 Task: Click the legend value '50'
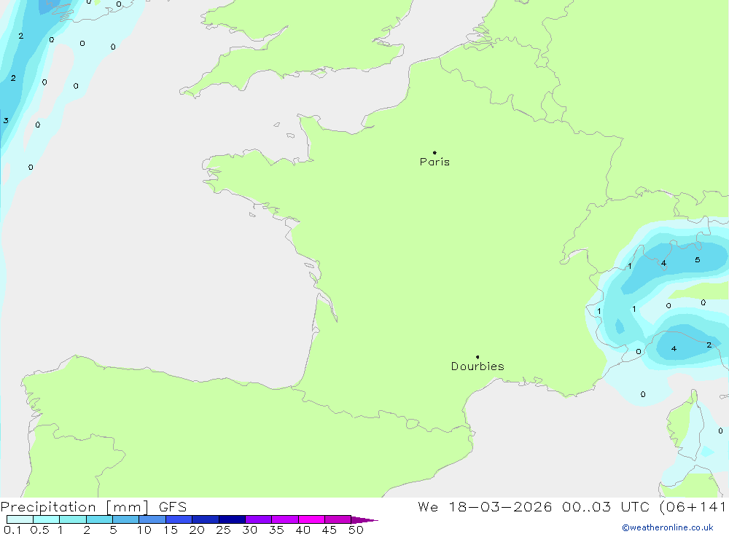(x=356, y=530)
